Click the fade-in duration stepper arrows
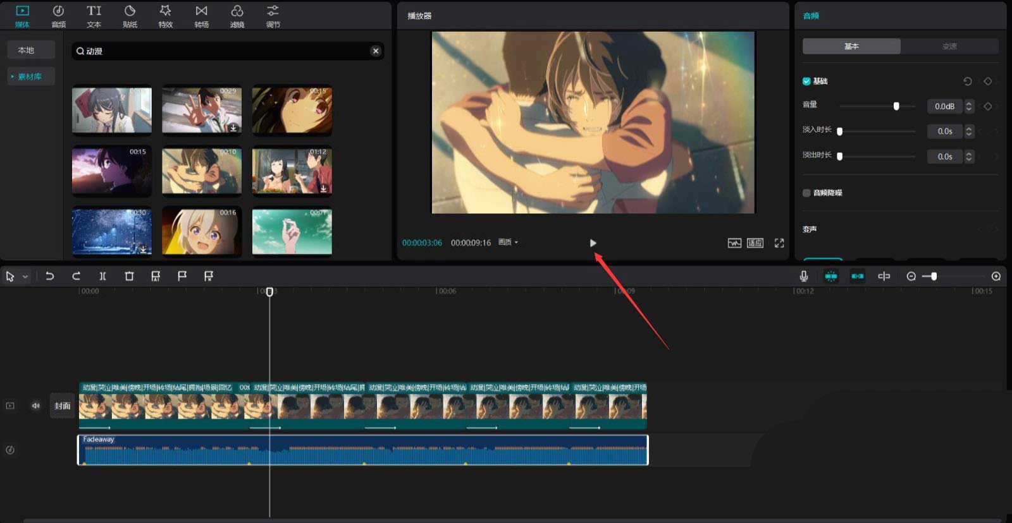The height and width of the screenshot is (523, 1012). tap(968, 131)
